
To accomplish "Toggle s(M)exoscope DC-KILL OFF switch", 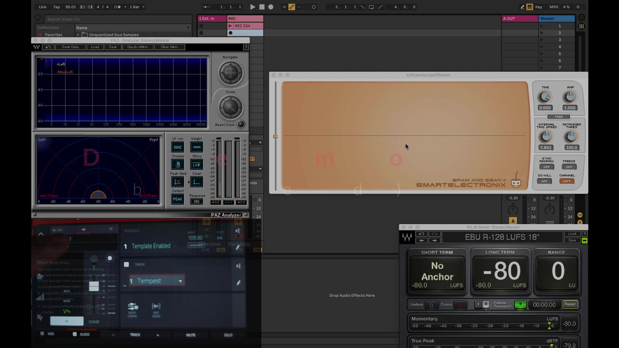I will pos(544,181).
